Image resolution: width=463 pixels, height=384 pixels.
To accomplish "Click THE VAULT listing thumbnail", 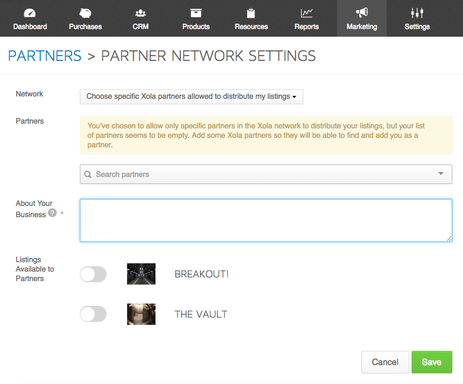I will coord(141,314).
